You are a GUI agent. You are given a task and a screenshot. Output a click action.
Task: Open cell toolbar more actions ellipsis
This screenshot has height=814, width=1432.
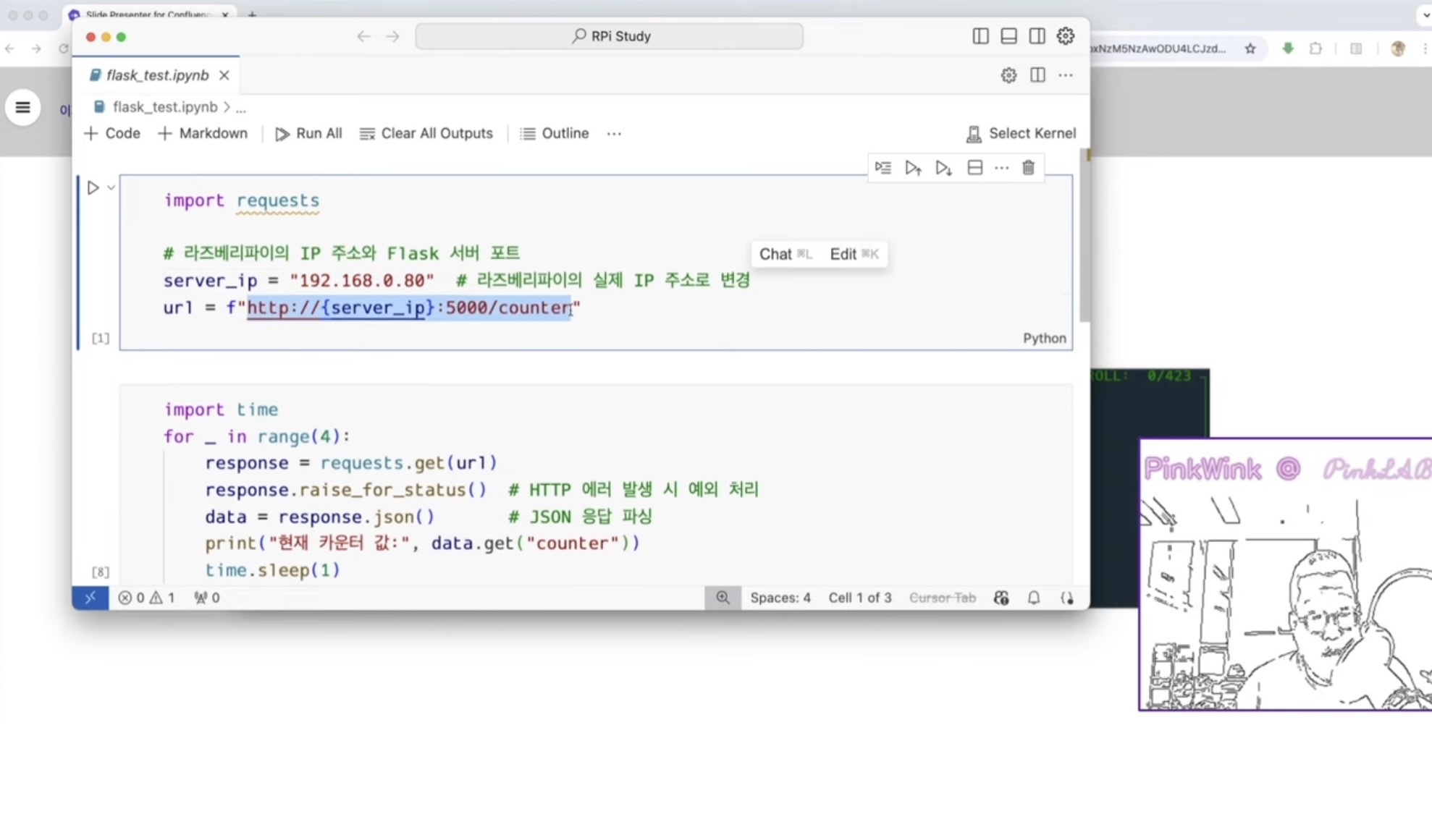(x=1001, y=168)
